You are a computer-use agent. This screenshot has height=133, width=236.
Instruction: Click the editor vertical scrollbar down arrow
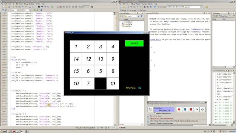[114, 125]
